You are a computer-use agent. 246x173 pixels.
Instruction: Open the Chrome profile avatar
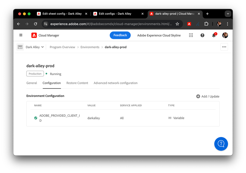click(219, 24)
